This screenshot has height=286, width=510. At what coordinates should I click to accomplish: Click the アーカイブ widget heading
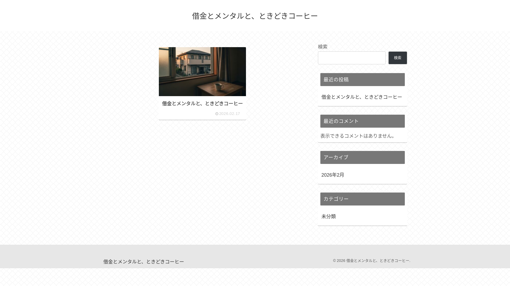coord(363,157)
